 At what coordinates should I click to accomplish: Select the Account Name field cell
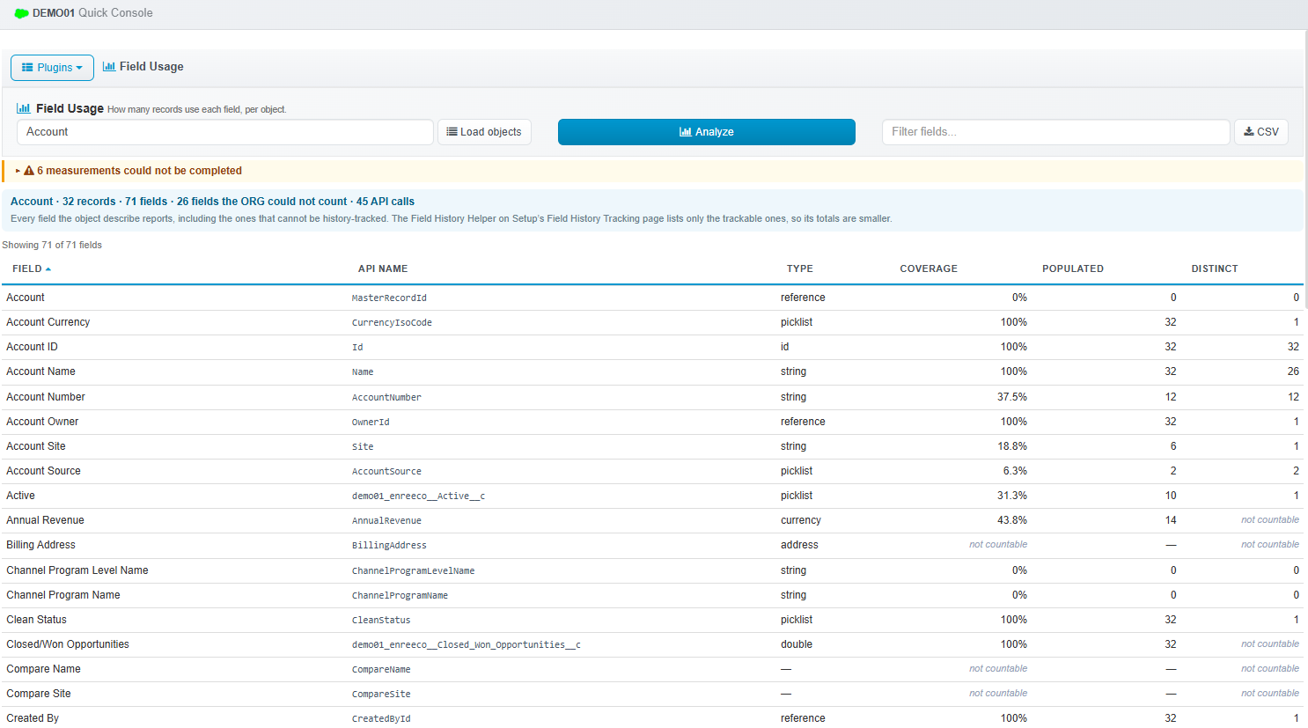[x=40, y=371]
